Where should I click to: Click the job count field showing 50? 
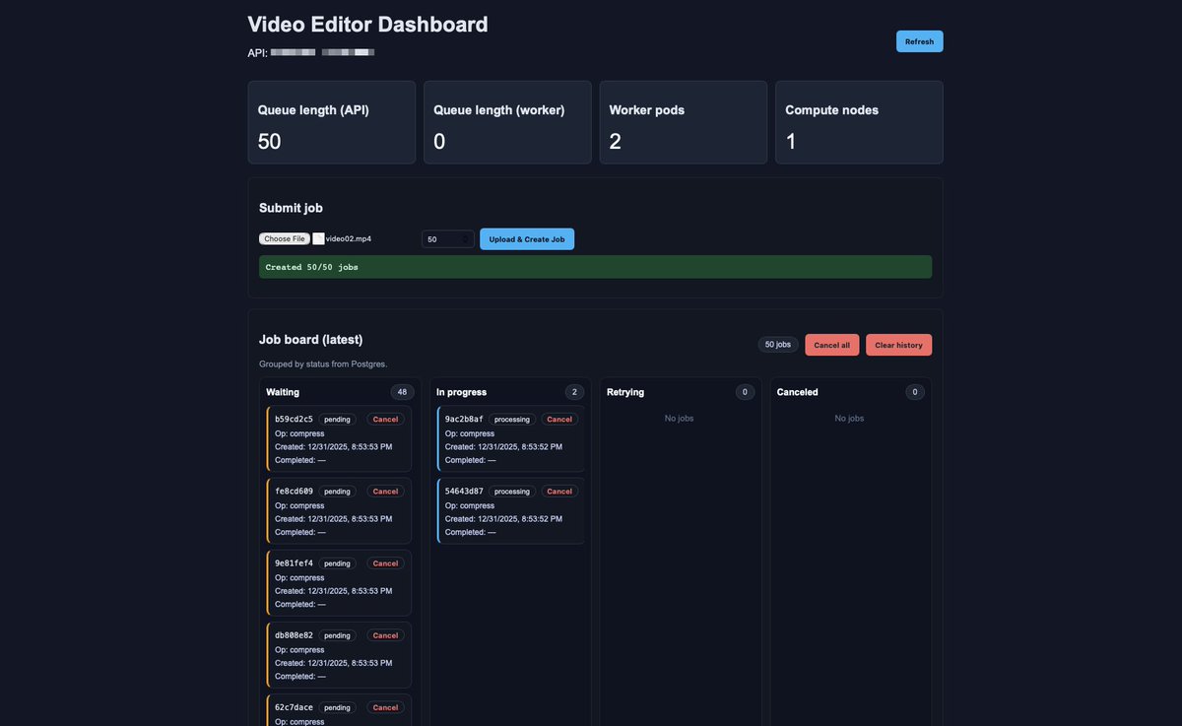[448, 239]
